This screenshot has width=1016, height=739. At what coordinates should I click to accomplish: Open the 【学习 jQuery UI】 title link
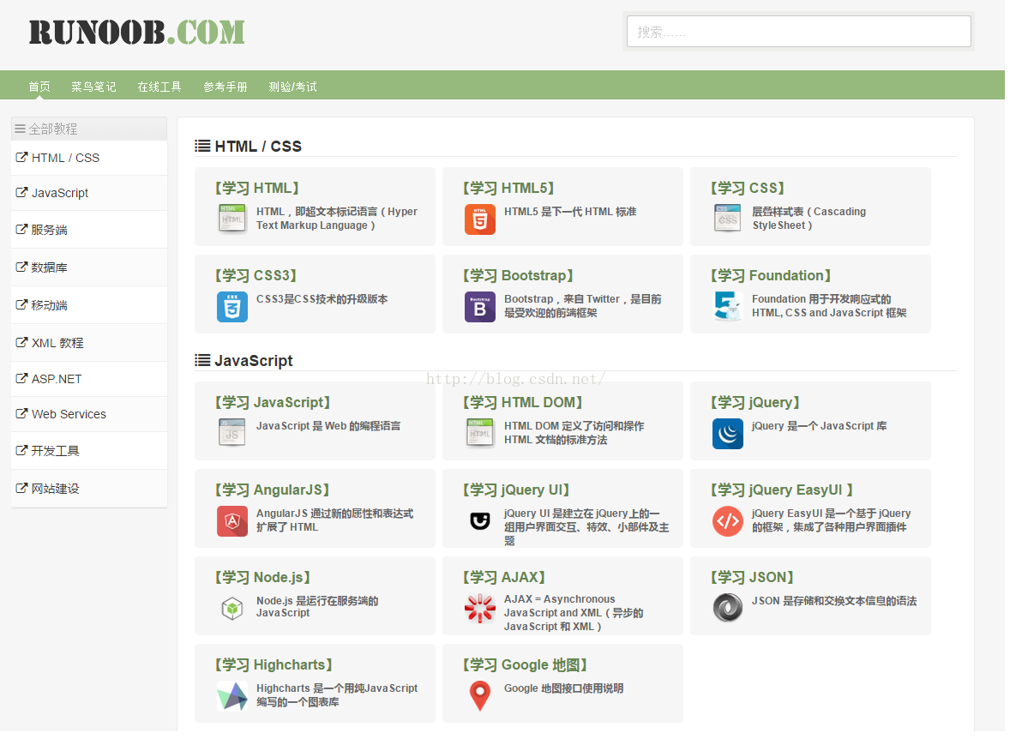(x=521, y=495)
